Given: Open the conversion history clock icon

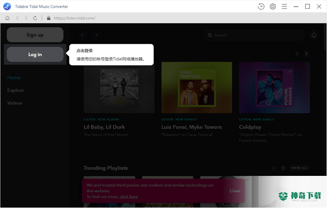Looking at the screenshot, I should coord(261,7).
